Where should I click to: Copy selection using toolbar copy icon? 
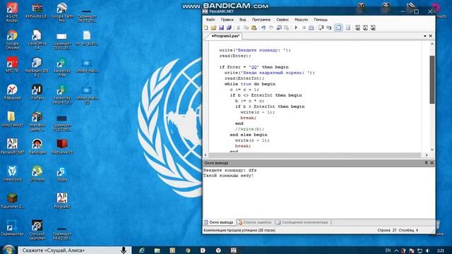[246, 28]
